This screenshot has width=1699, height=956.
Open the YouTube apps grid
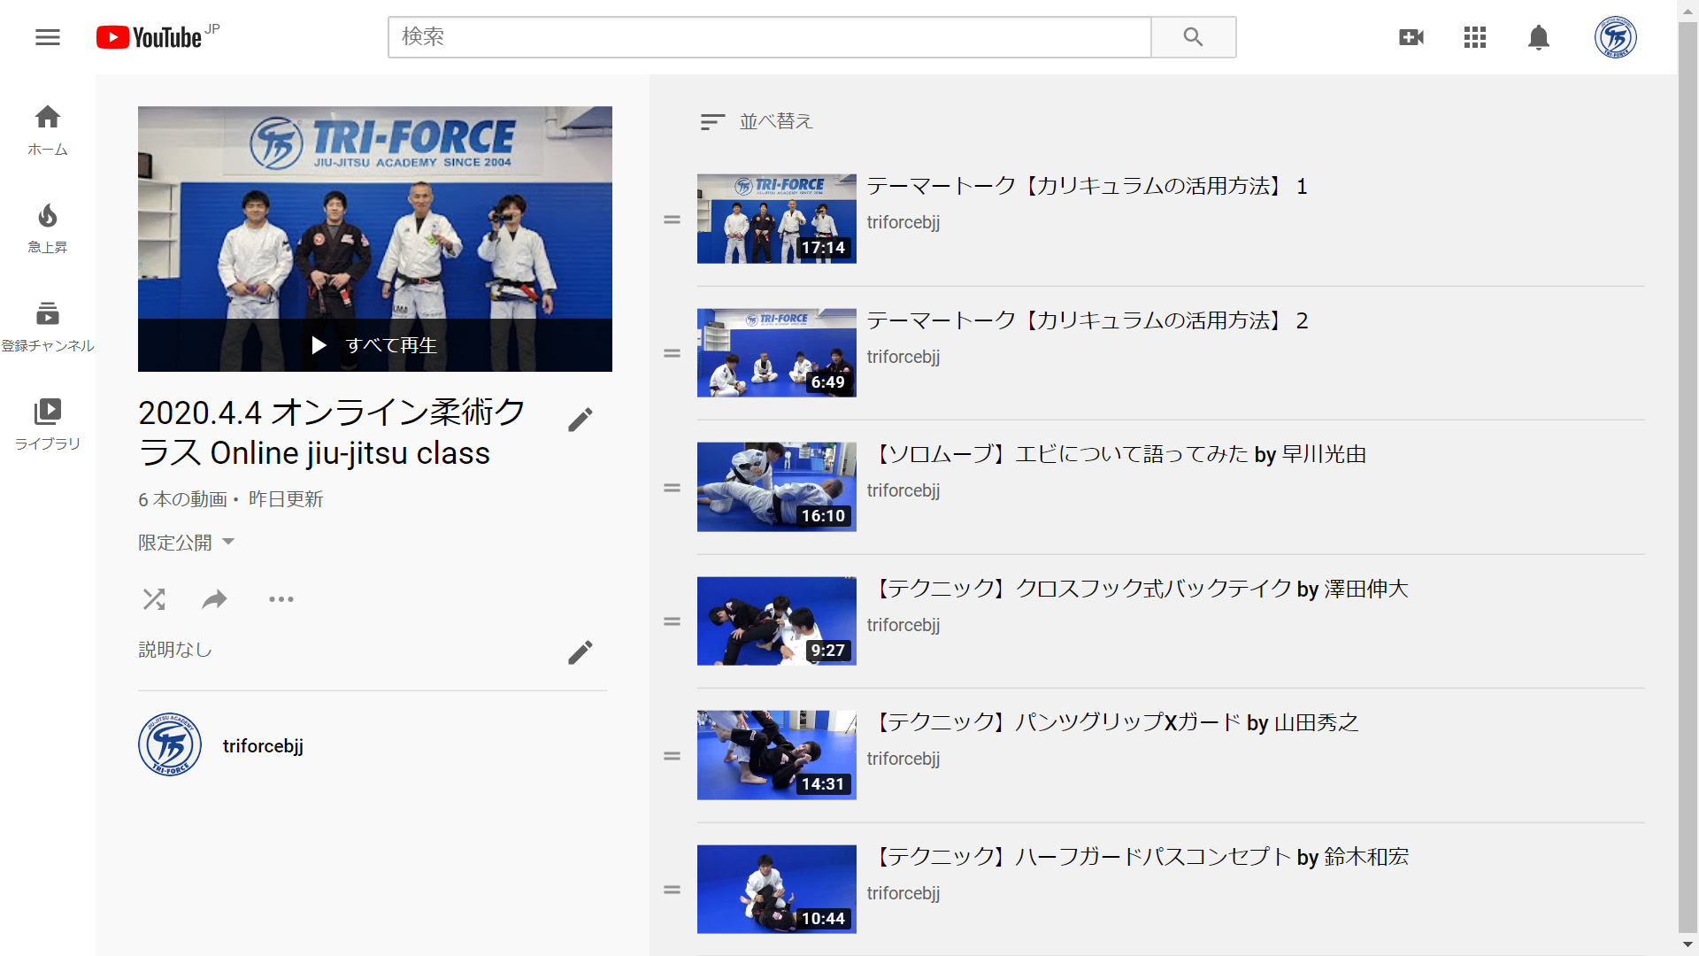pos(1475,37)
